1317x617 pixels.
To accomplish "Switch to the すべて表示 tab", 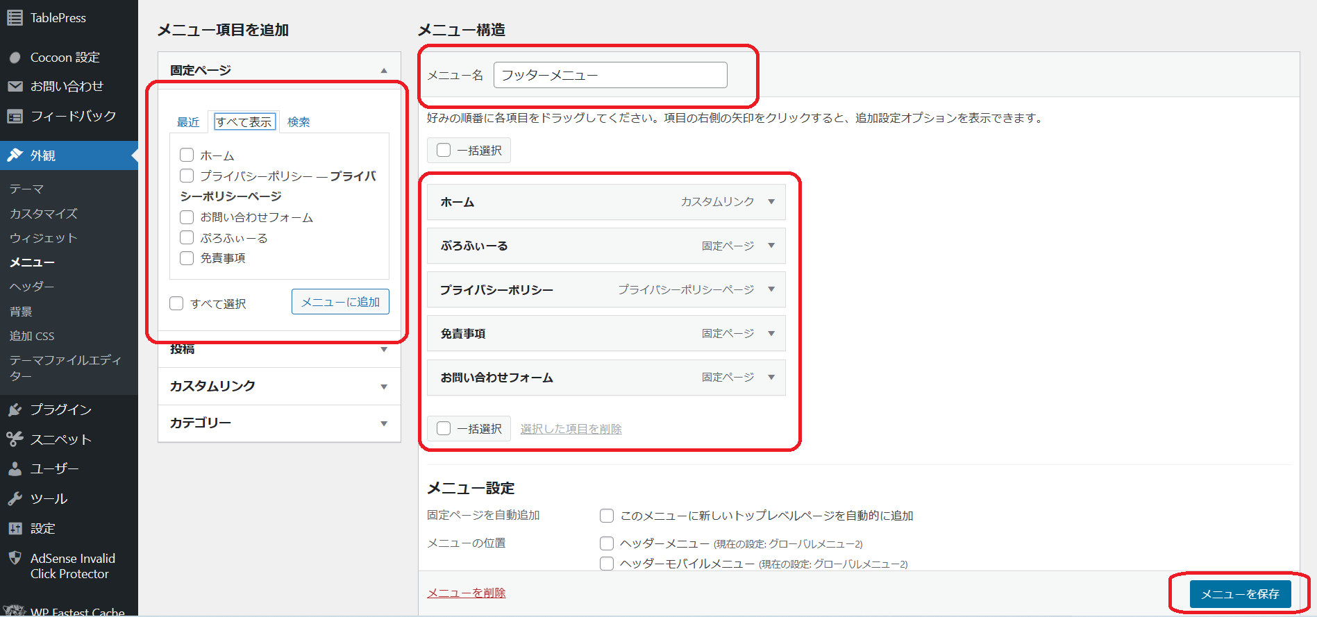I will click(x=244, y=122).
